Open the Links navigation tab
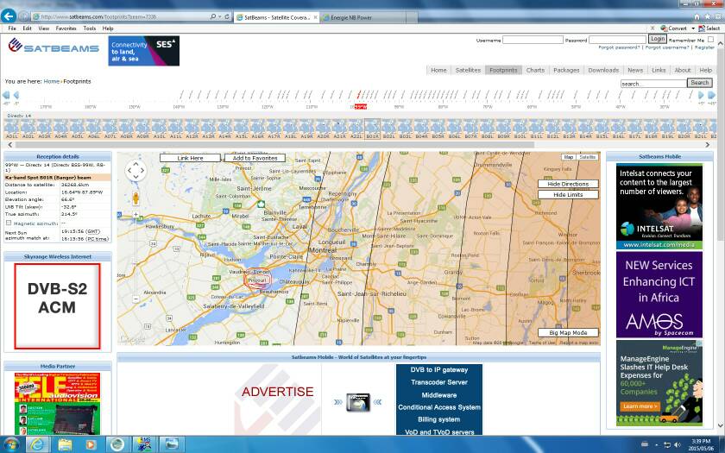Screen dimensions: 725x453 659,70
